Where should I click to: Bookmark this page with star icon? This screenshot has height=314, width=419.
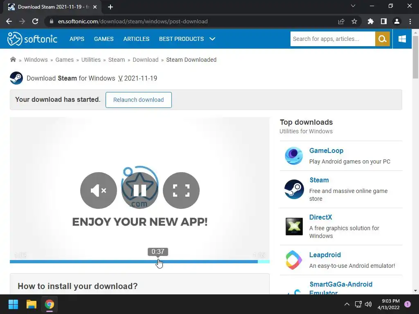click(x=354, y=21)
